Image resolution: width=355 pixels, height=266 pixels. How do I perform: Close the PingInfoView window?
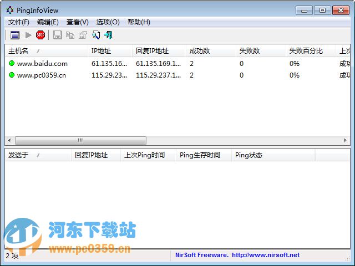[x=341, y=11]
